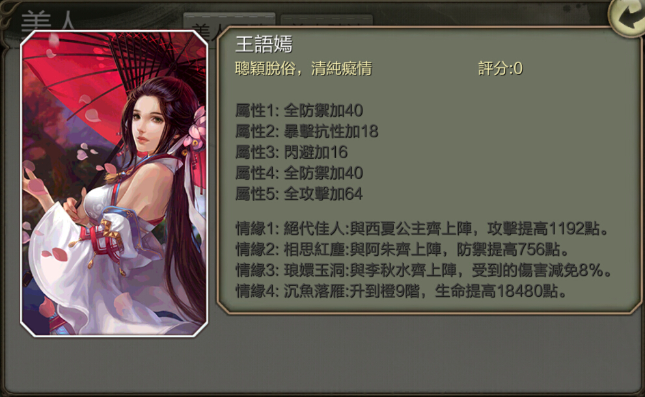
Task: Select 屬性1 全防禦加40 line
Action: coord(299,111)
